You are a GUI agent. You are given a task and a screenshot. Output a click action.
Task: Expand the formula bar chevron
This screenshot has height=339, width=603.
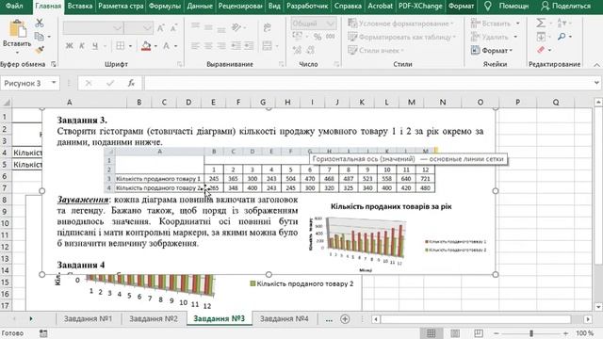[x=596, y=83]
